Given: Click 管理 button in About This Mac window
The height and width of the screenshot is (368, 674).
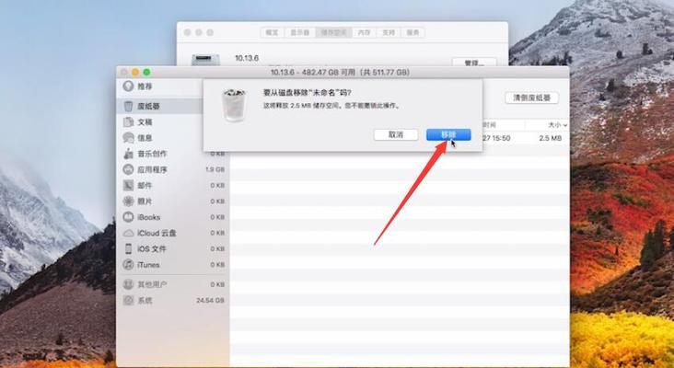Looking at the screenshot, I should pos(474,63).
